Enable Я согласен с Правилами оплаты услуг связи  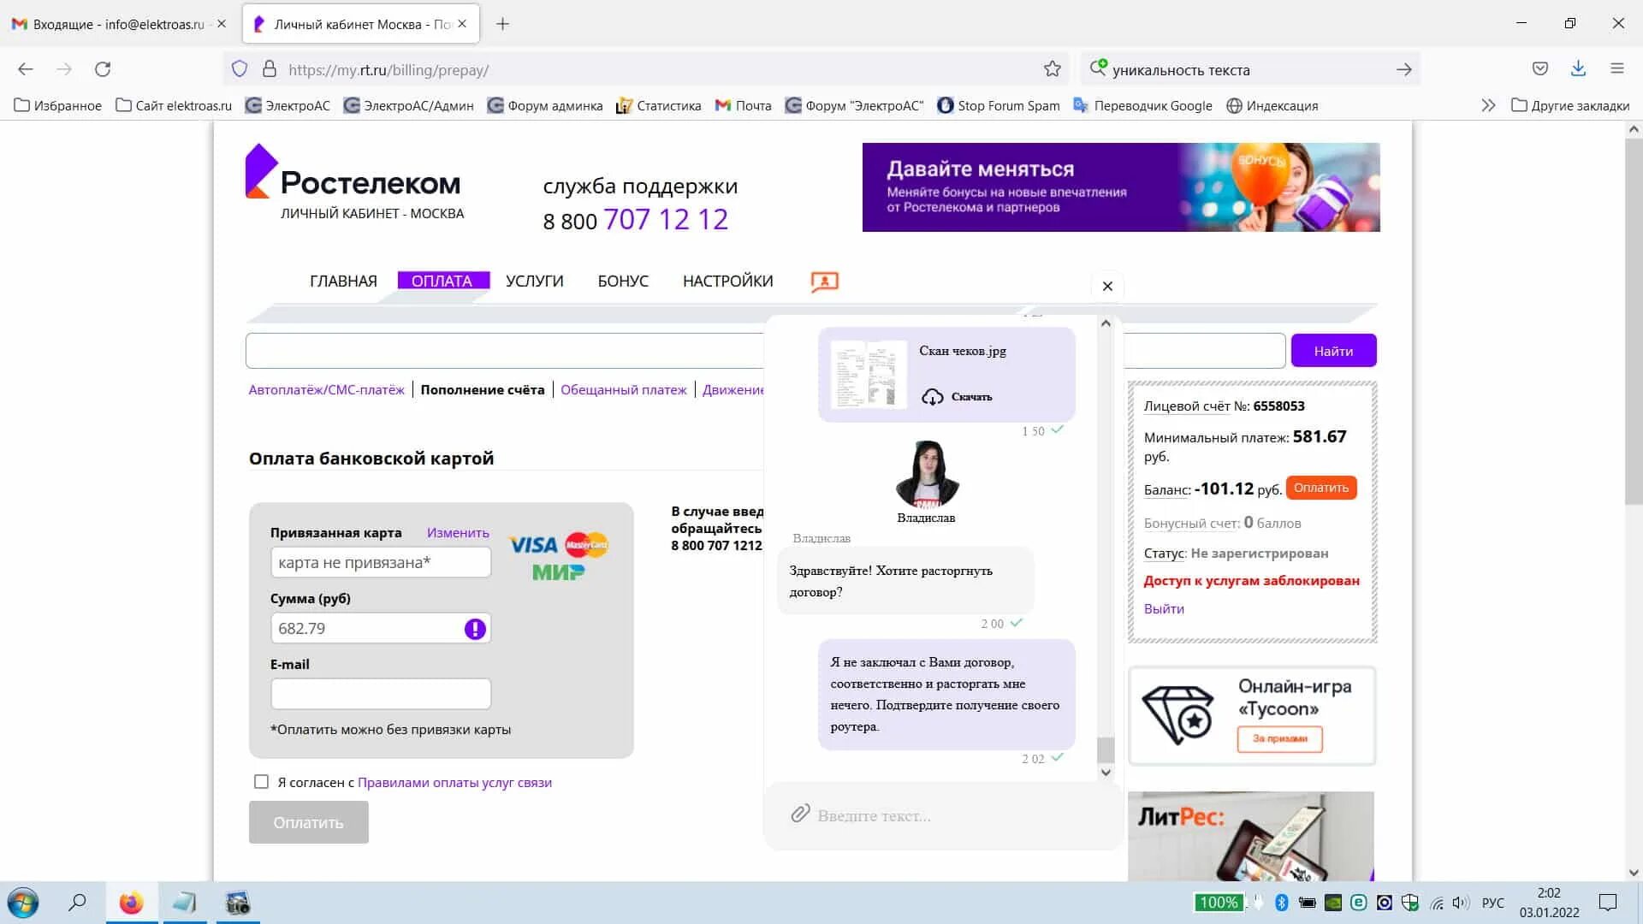[x=261, y=782]
